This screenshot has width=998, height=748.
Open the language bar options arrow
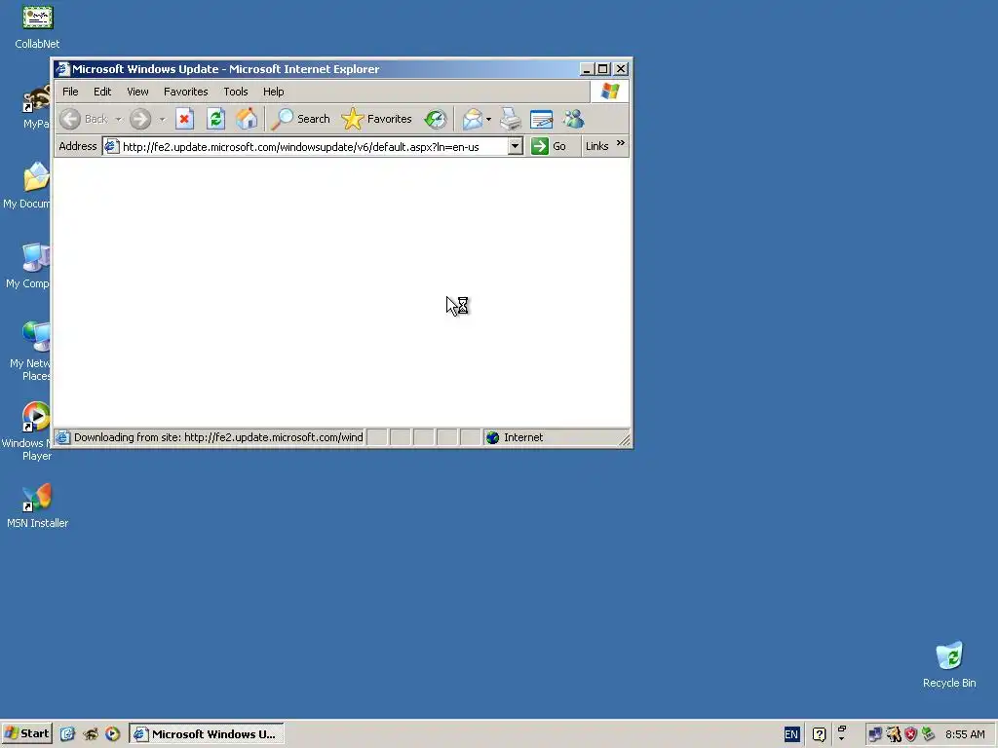pyautogui.click(x=841, y=739)
